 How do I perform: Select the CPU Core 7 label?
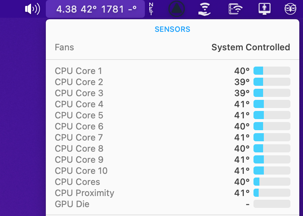(79, 138)
